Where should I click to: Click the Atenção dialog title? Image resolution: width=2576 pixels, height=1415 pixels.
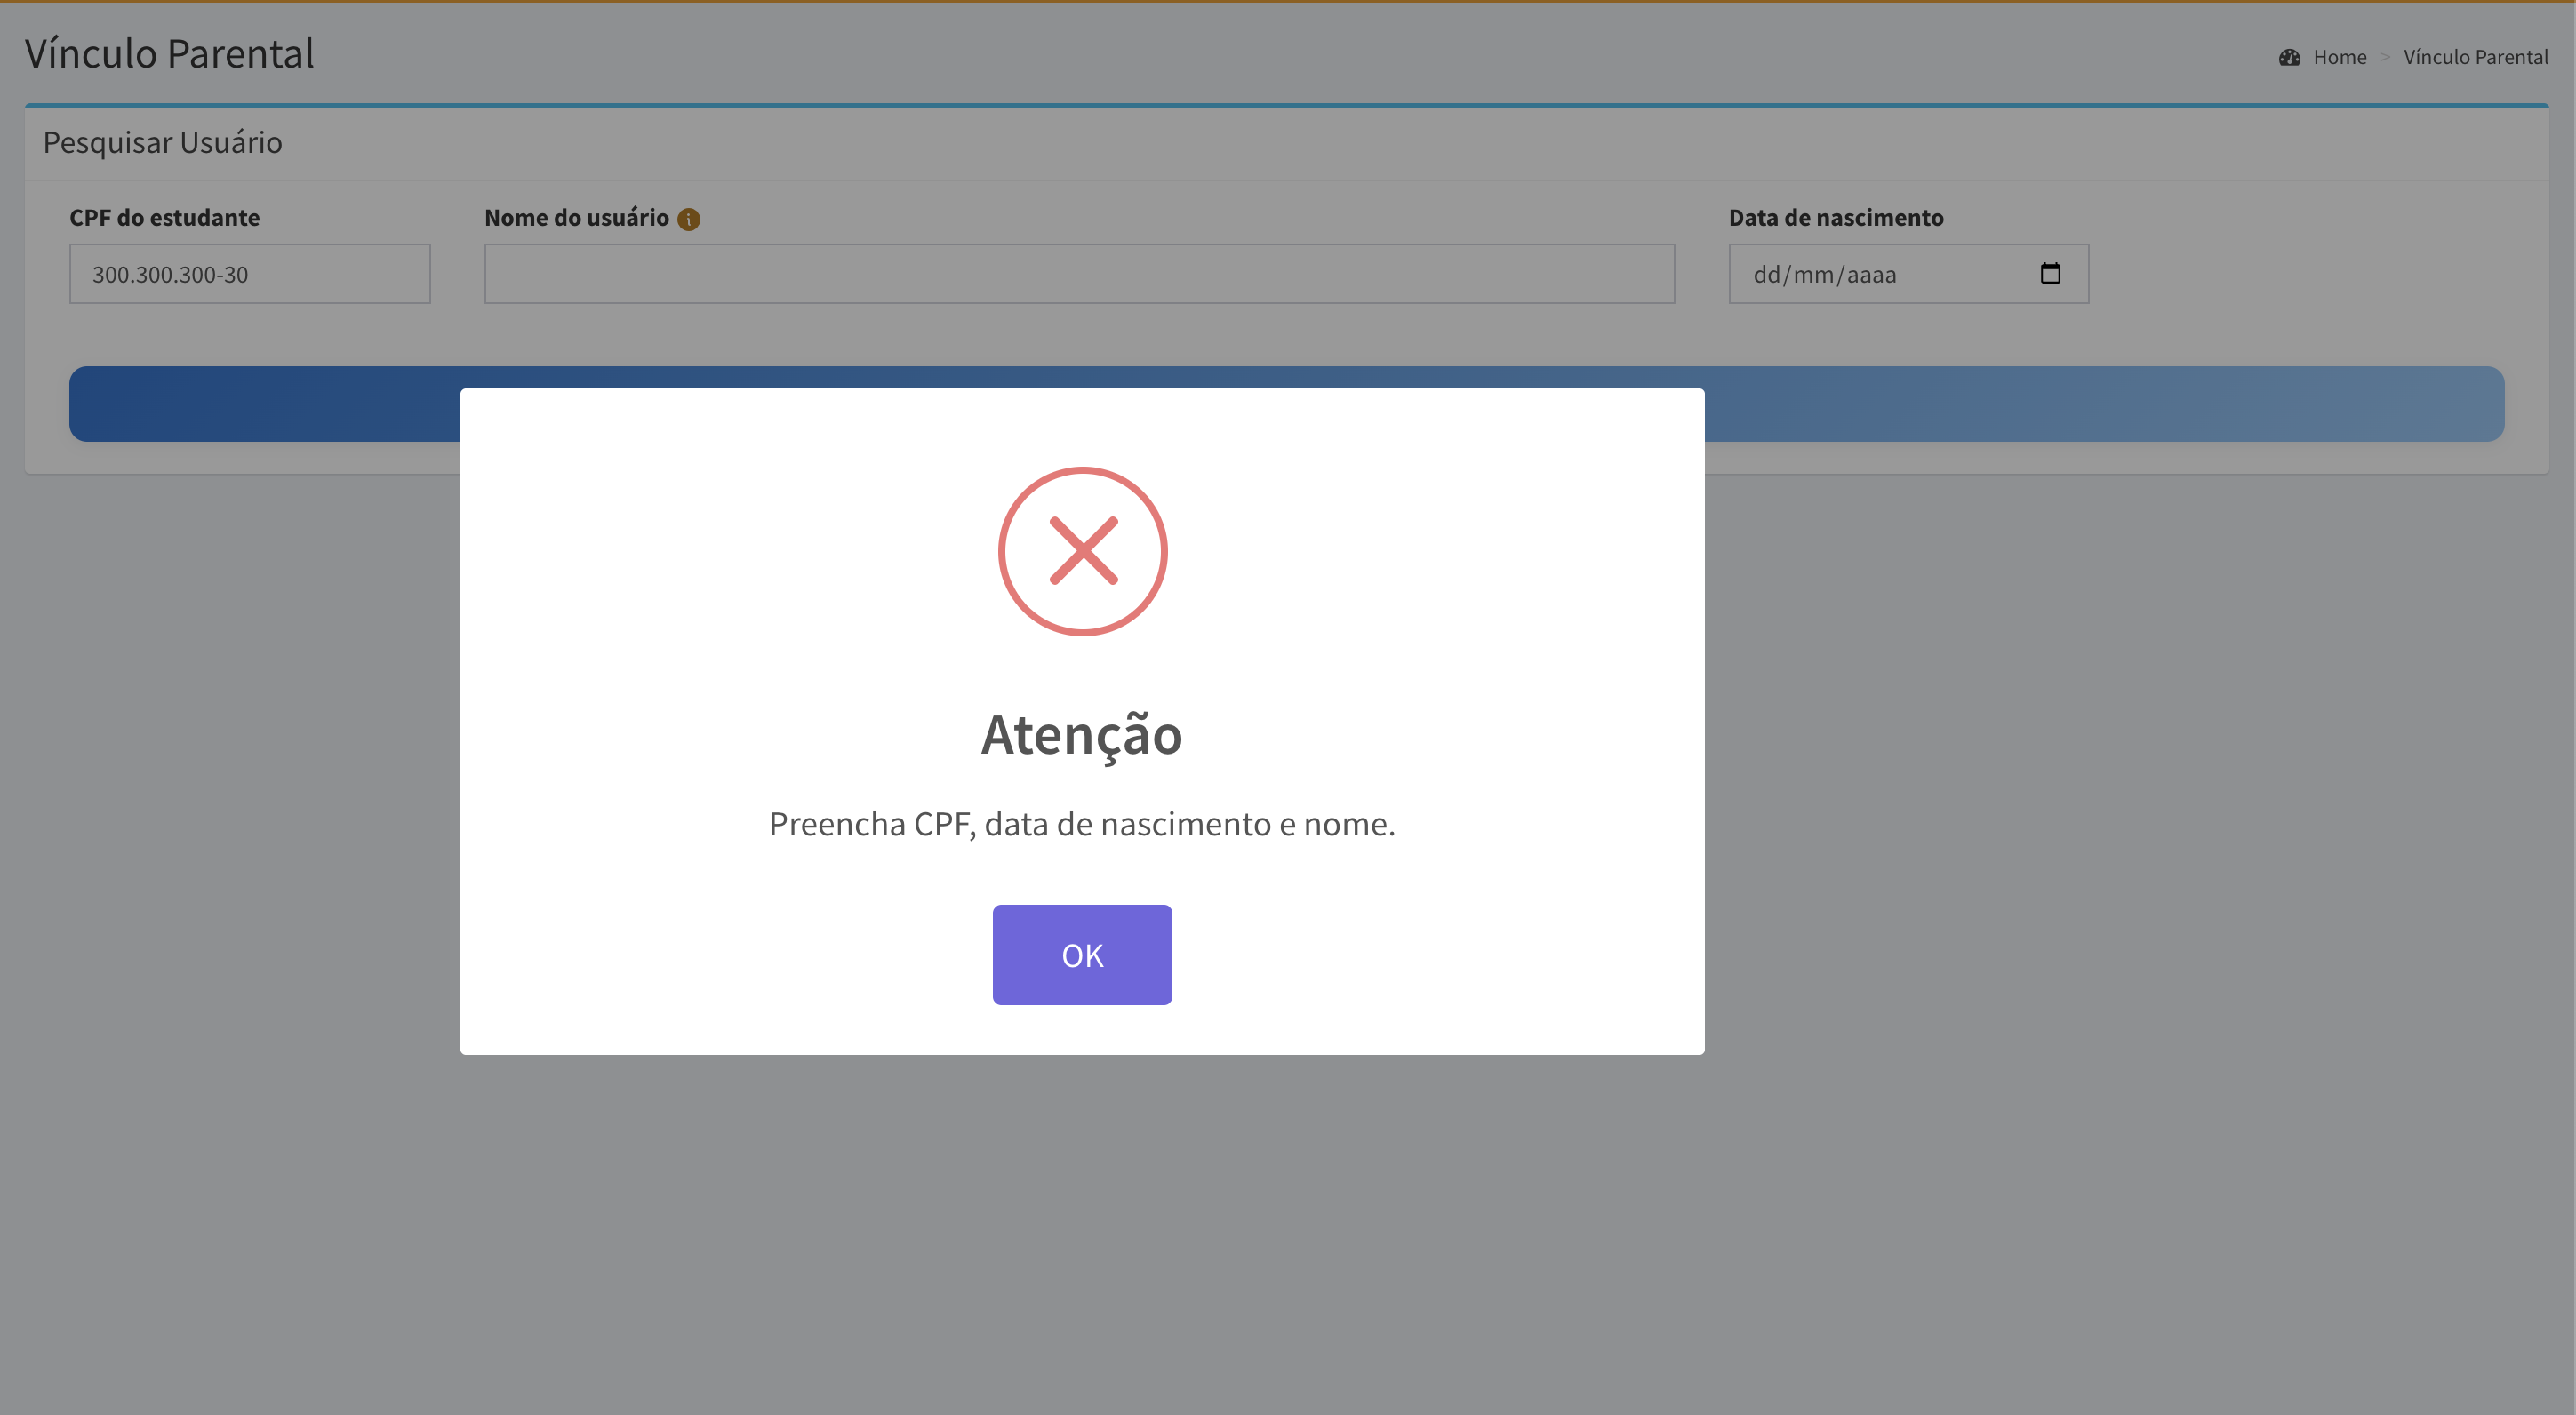pos(1082,735)
